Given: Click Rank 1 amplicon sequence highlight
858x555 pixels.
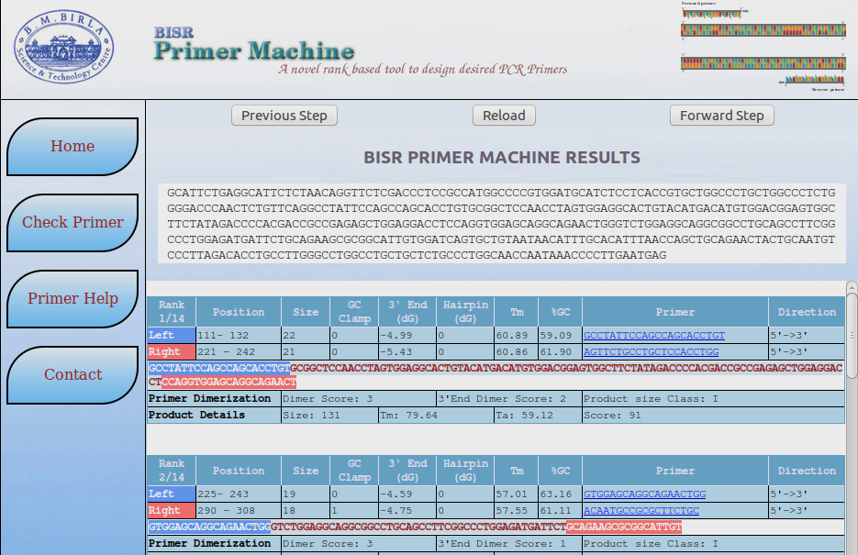Looking at the screenshot, I should tap(496, 375).
